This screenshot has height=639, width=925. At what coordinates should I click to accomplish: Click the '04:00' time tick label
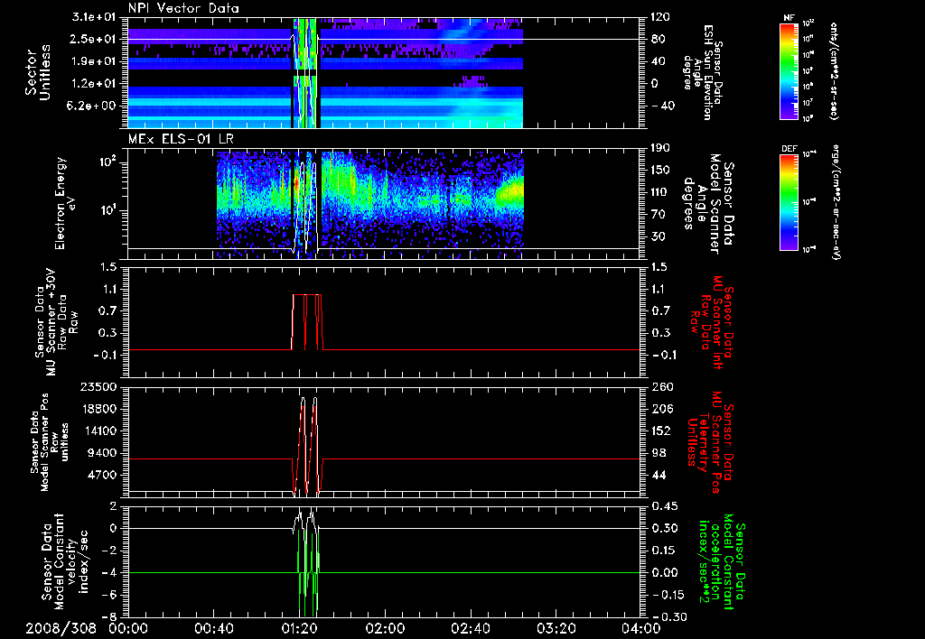tap(642, 628)
